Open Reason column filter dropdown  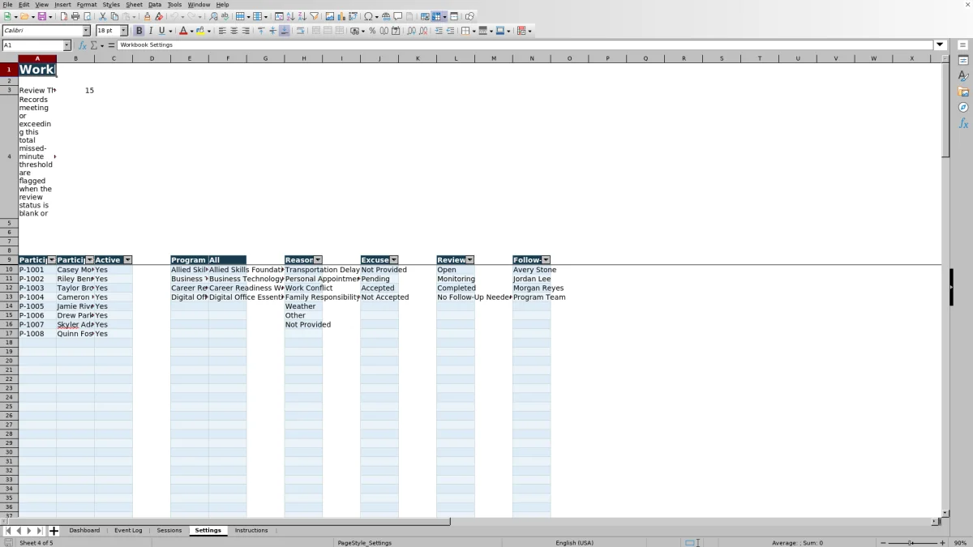(x=318, y=260)
